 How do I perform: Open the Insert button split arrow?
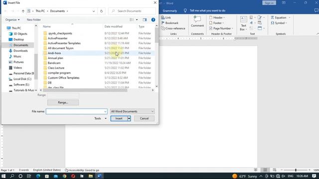(129, 118)
